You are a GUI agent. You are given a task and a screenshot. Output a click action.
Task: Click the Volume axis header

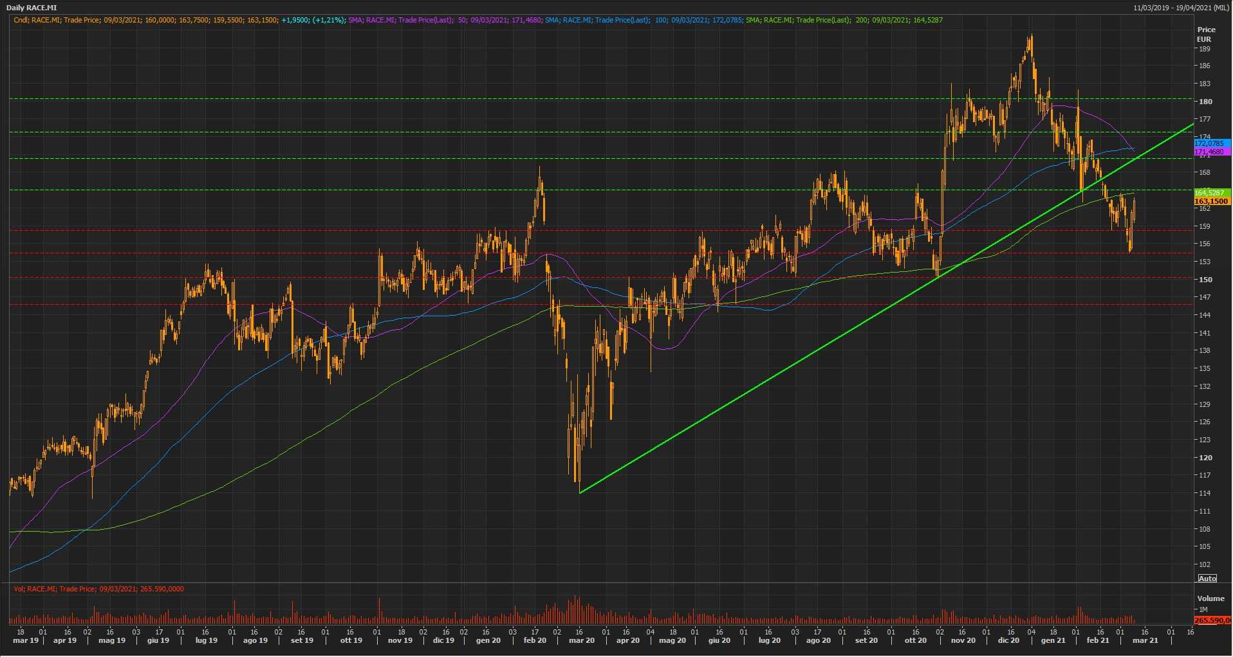(x=1210, y=598)
